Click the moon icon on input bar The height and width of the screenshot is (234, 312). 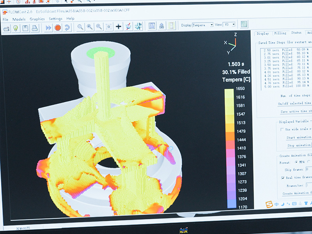282,204
